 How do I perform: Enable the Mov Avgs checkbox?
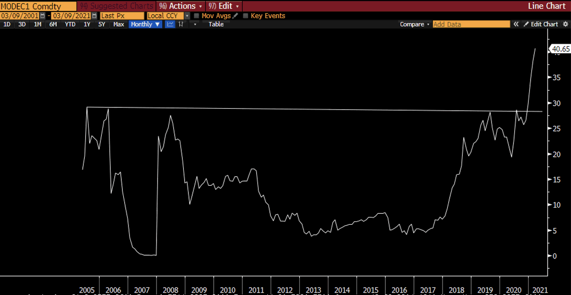coord(197,16)
